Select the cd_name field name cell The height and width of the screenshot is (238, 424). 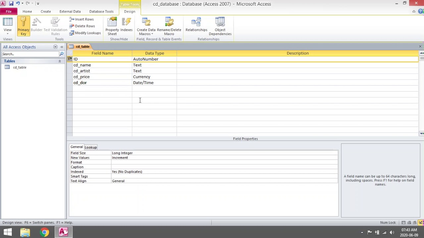pos(102,65)
